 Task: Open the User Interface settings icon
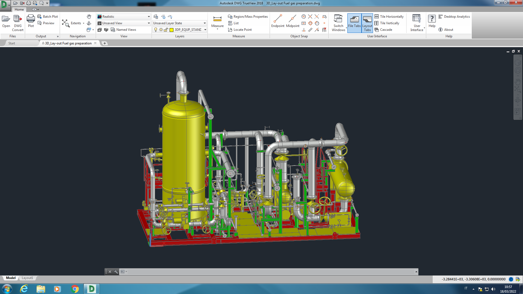[417, 19]
